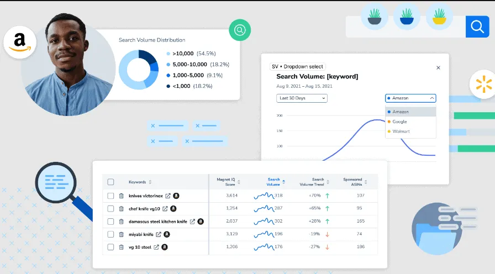This screenshot has height=274, width=495.
Task: Click Amazon badge next to damascus steel kitchen knife
Action: [201, 222]
